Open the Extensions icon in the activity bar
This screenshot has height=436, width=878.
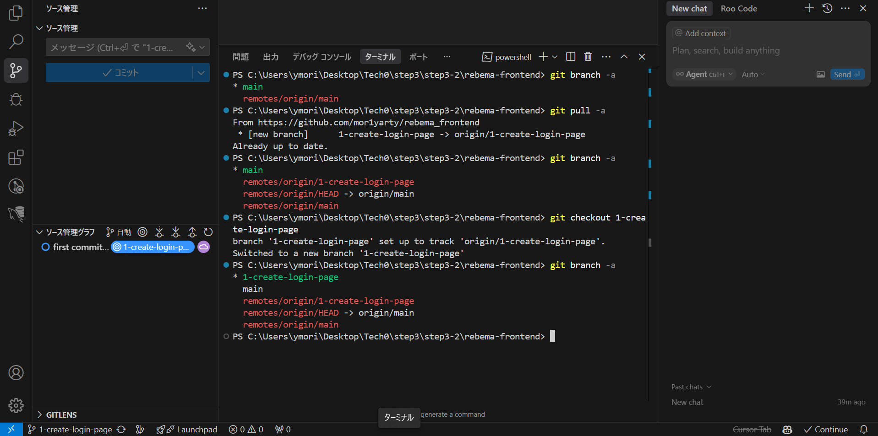[16, 157]
